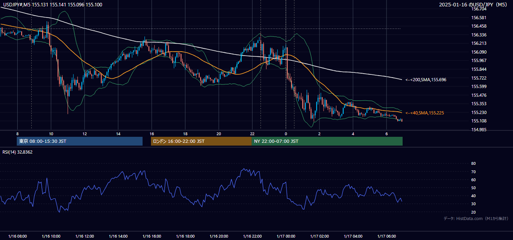Viewport: 513px width, 240px height.
Task: Click the 1/17 00:00 time axis label
Action: (286, 236)
